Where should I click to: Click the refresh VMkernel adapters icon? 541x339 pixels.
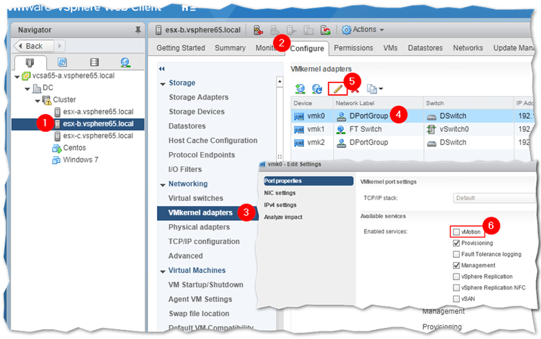click(x=317, y=89)
